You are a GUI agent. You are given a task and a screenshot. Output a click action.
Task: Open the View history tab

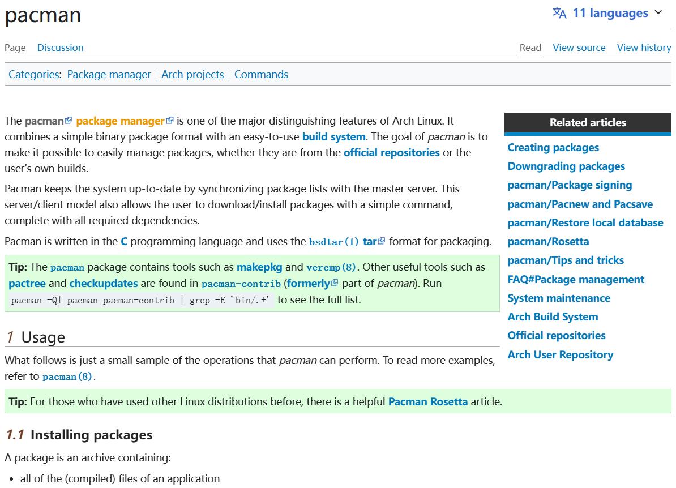pyautogui.click(x=644, y=48)
